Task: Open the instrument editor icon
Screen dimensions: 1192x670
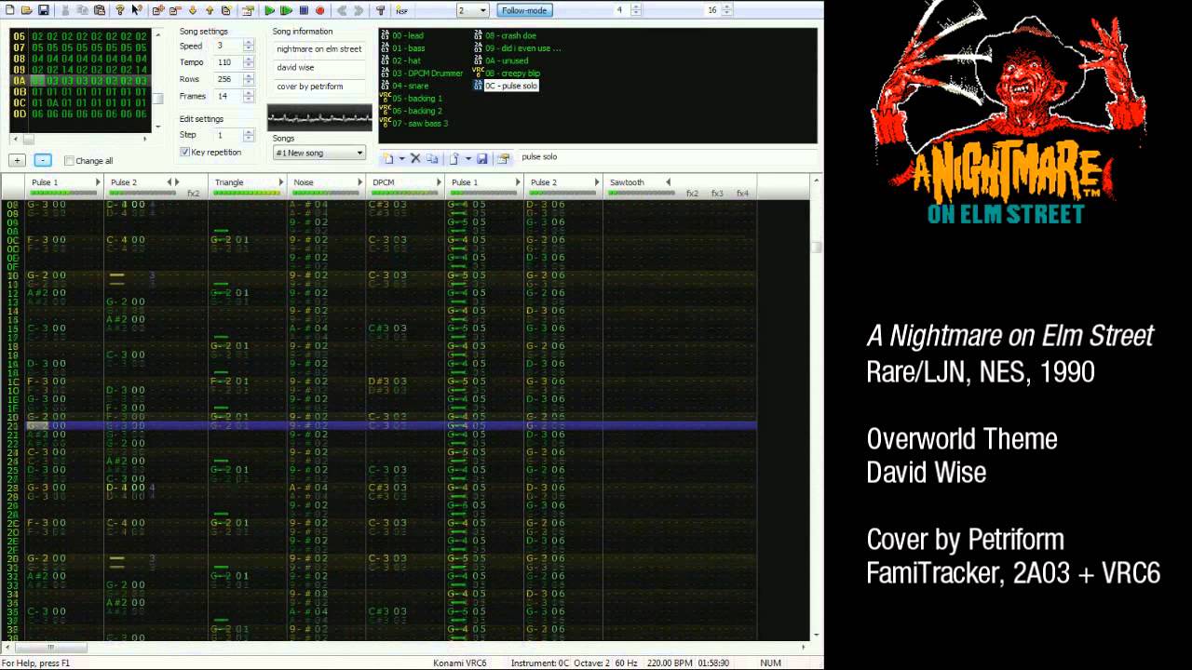Action: coord(503,158)
